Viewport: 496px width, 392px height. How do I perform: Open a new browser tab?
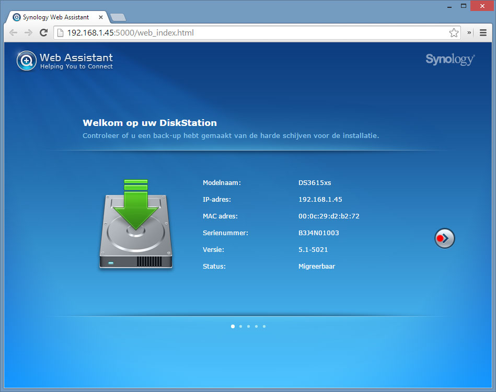[x=118, y=18]
